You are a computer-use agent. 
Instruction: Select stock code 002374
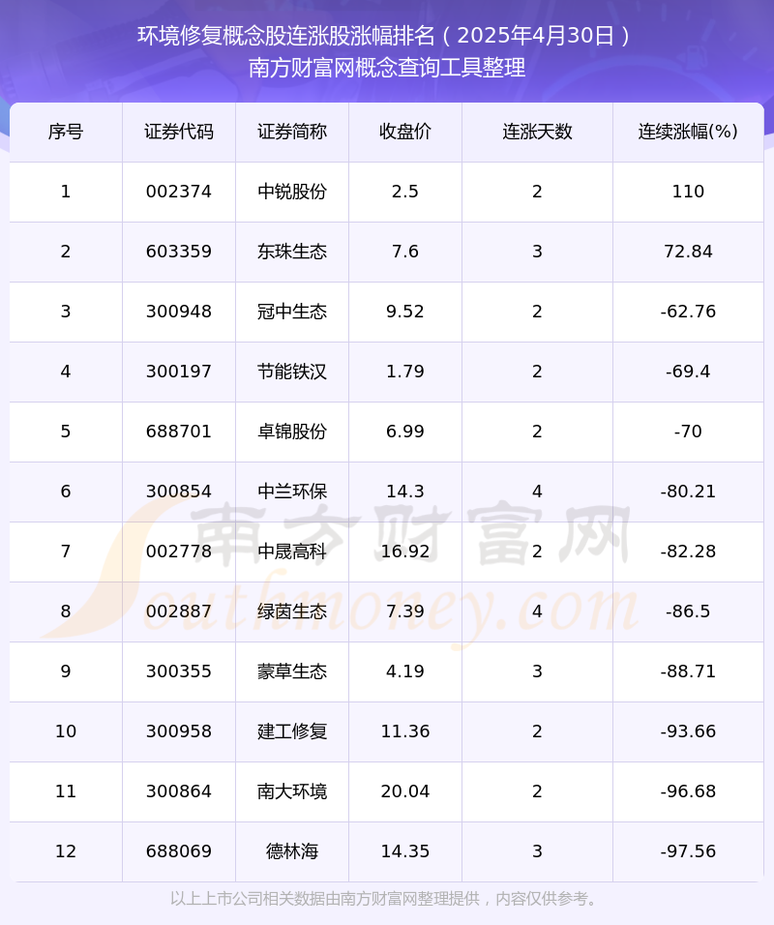(179, 192)
